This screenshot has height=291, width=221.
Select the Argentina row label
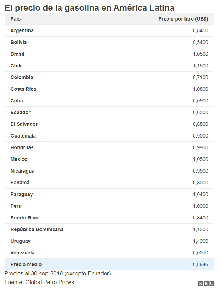[x=22, y=30]
